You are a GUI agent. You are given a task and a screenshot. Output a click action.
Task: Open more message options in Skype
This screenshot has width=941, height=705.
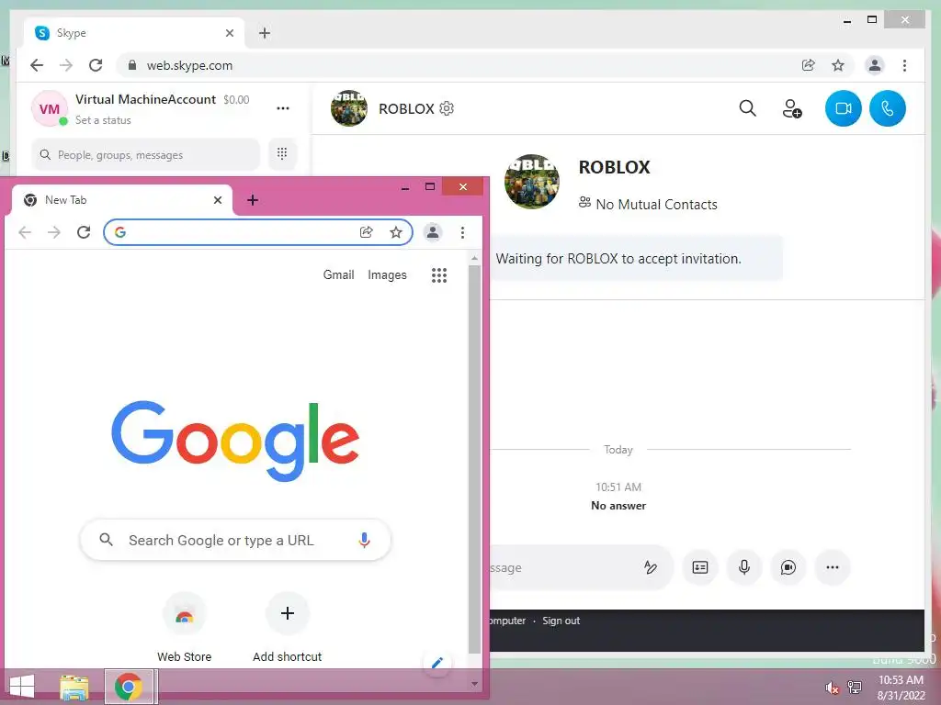(x=833, y=567)
